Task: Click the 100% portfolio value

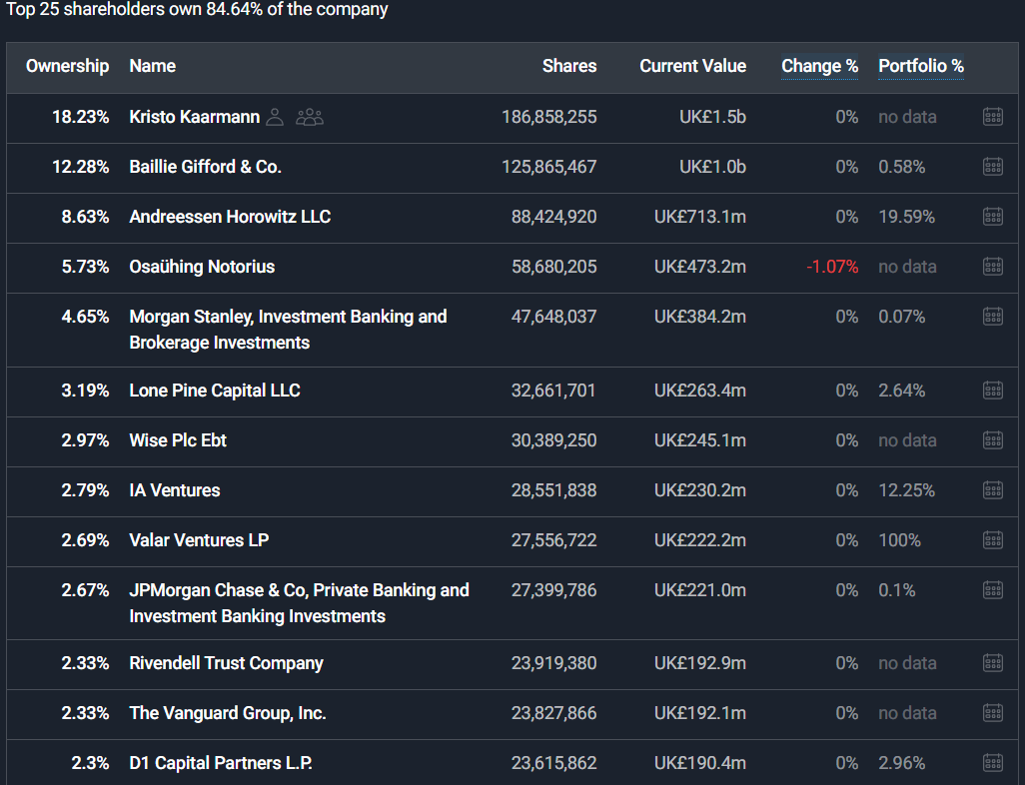Action: (899, 540)
